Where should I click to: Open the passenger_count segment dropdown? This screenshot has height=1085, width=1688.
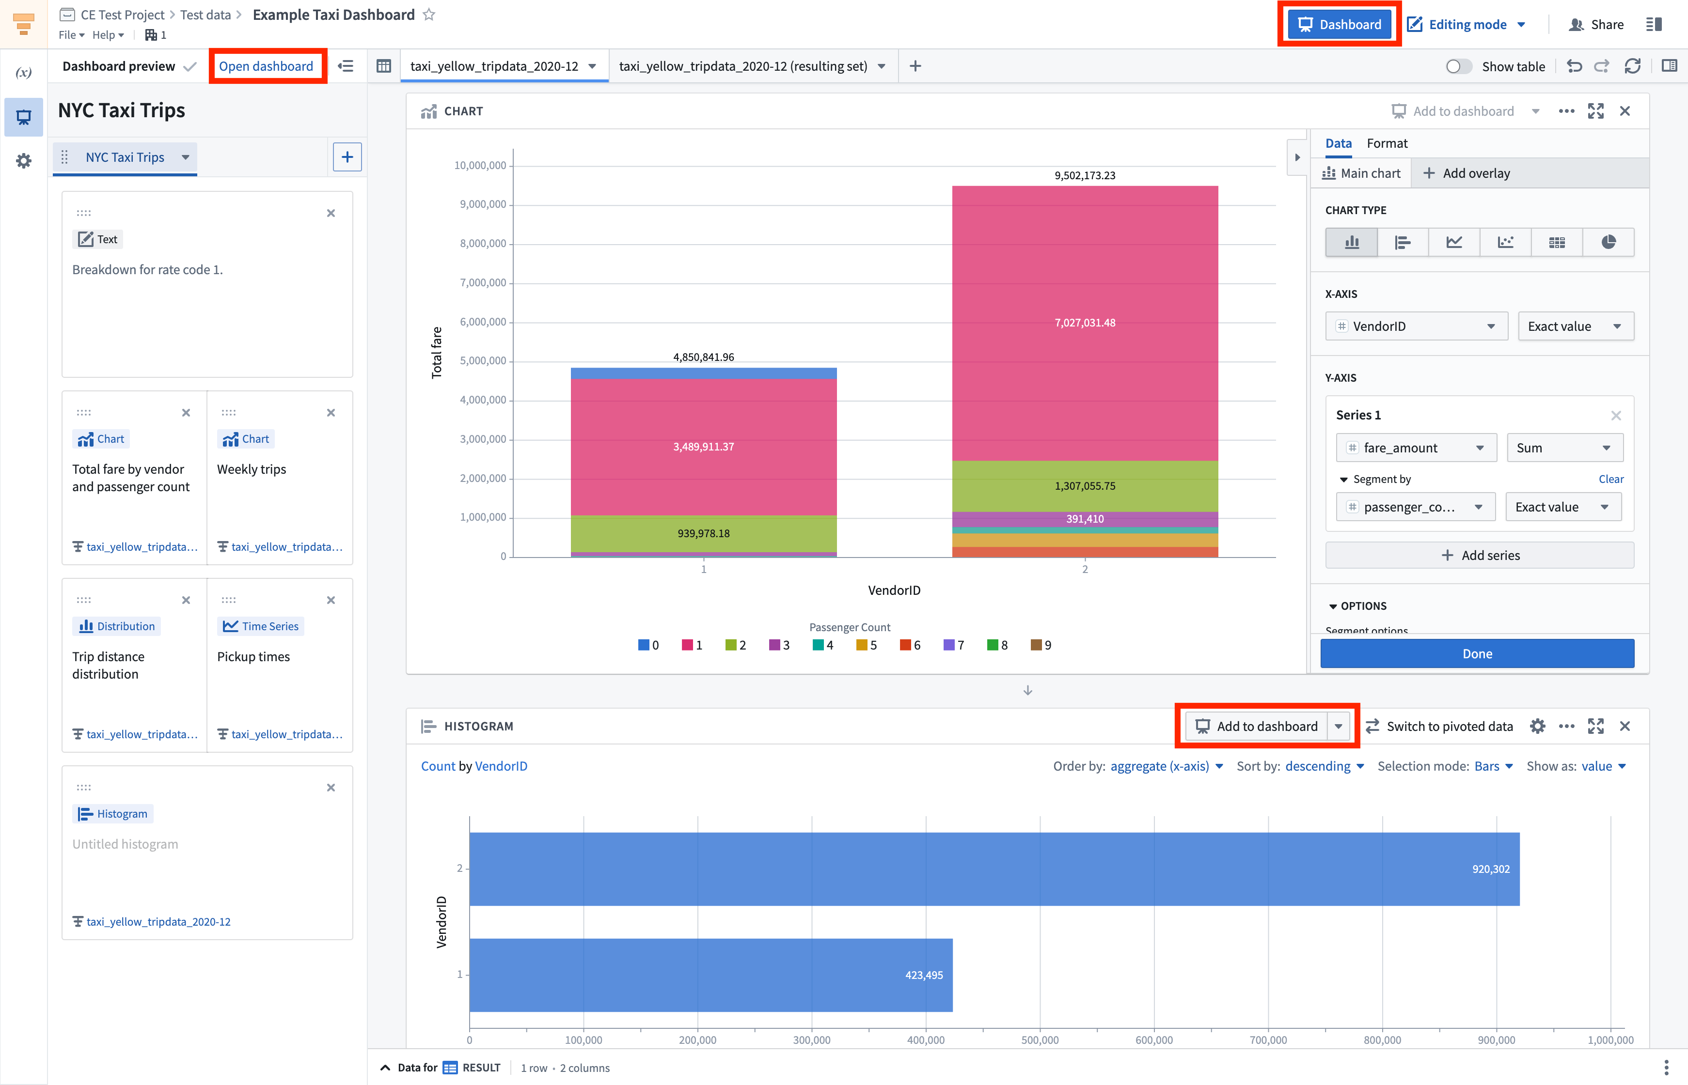pyautogui.click(x=1415, y=507)
